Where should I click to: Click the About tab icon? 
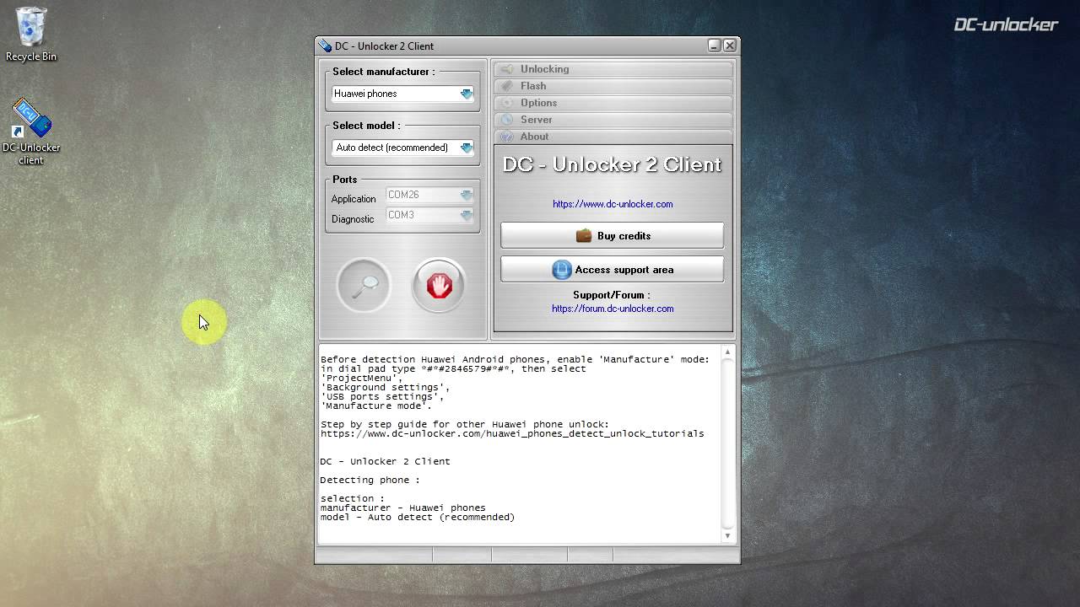pyautogui.click(x=507, y=137)
